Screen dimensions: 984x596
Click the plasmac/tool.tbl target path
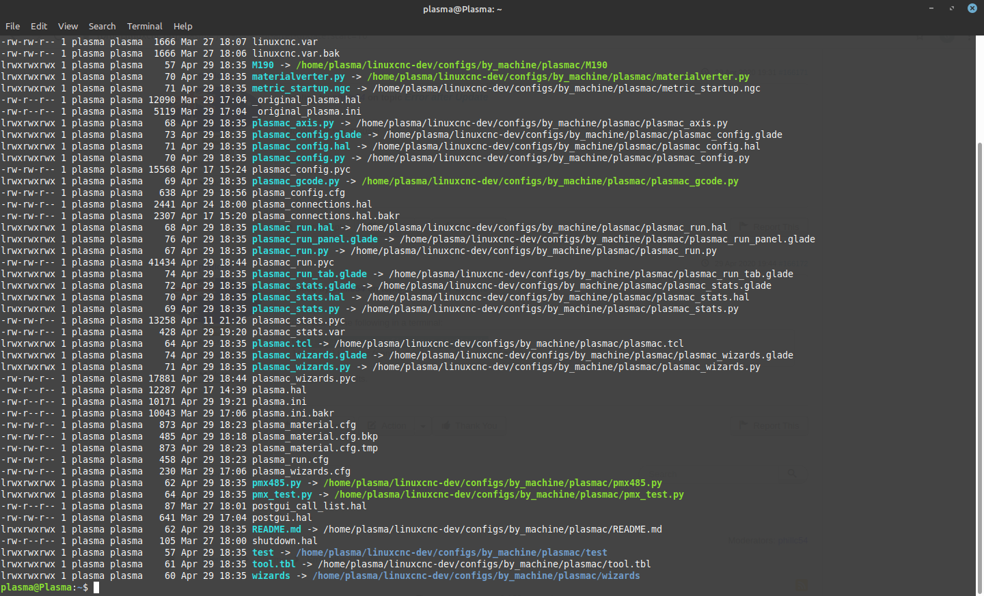(x=484, y=564)
